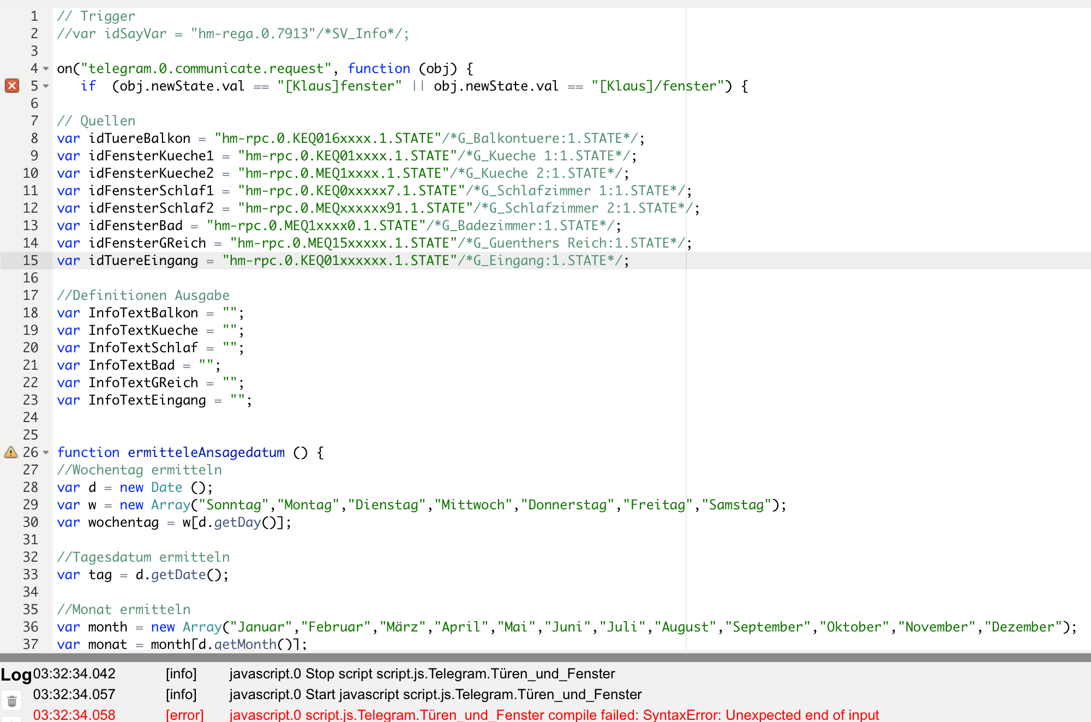Click the idFensterKueche2 variable name

[151, 173]
